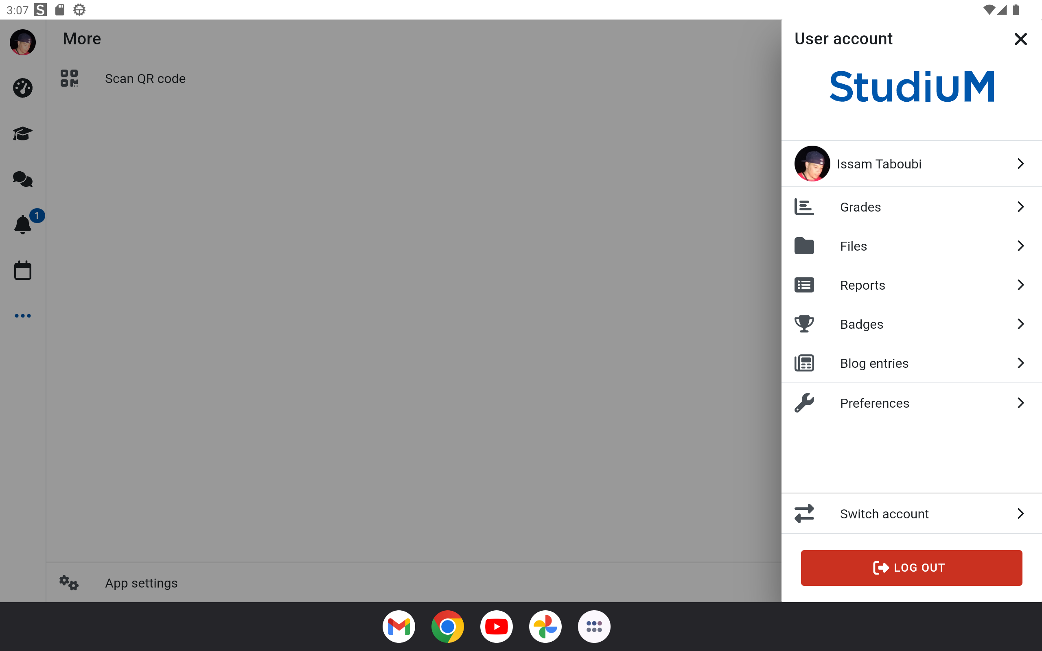
Task: Open My courses graduation cap icon
Action: click(x=22, y=133)
